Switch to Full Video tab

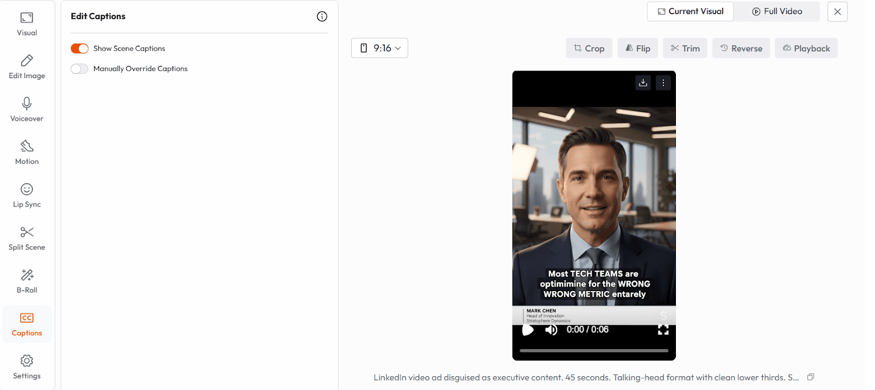(x=777, y=11)
